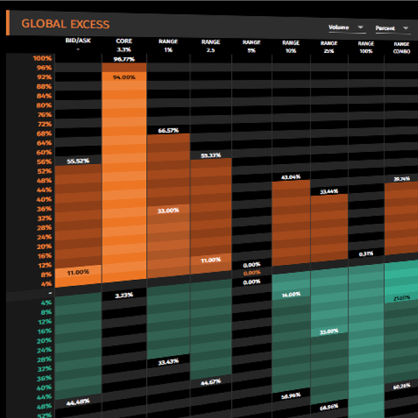This screenshot has height=418, width=418.
Task: Click the 33.00% label in RANGE 1% bar
Action: point(168,211)
